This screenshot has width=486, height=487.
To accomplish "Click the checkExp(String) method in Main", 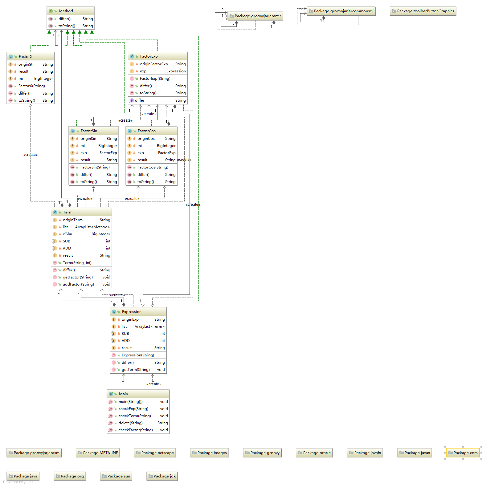I will click(138, 409).
